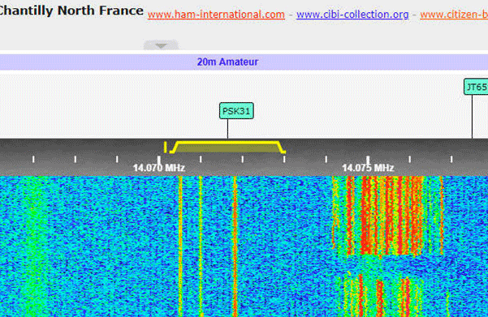Click the Chantilly North France heading

click(x=71, y=11)
